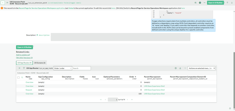Click 'here' link to switch application

point(183,8)
